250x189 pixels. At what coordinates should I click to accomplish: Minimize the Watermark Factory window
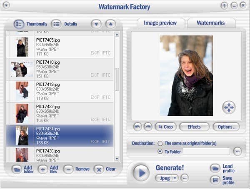click(x=234, y=6)
